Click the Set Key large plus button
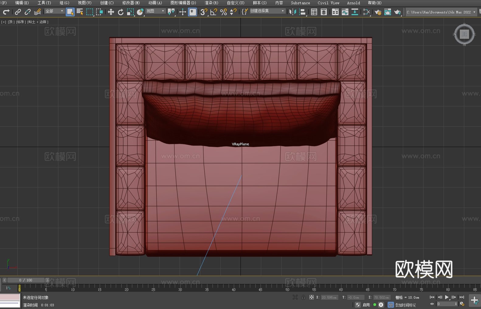This screenshot has width=481, height=309. 475,300
